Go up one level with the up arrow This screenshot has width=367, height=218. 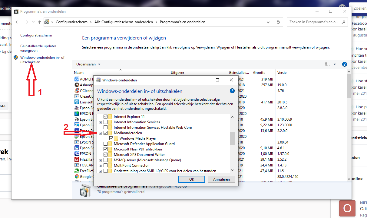pos(40,22)
